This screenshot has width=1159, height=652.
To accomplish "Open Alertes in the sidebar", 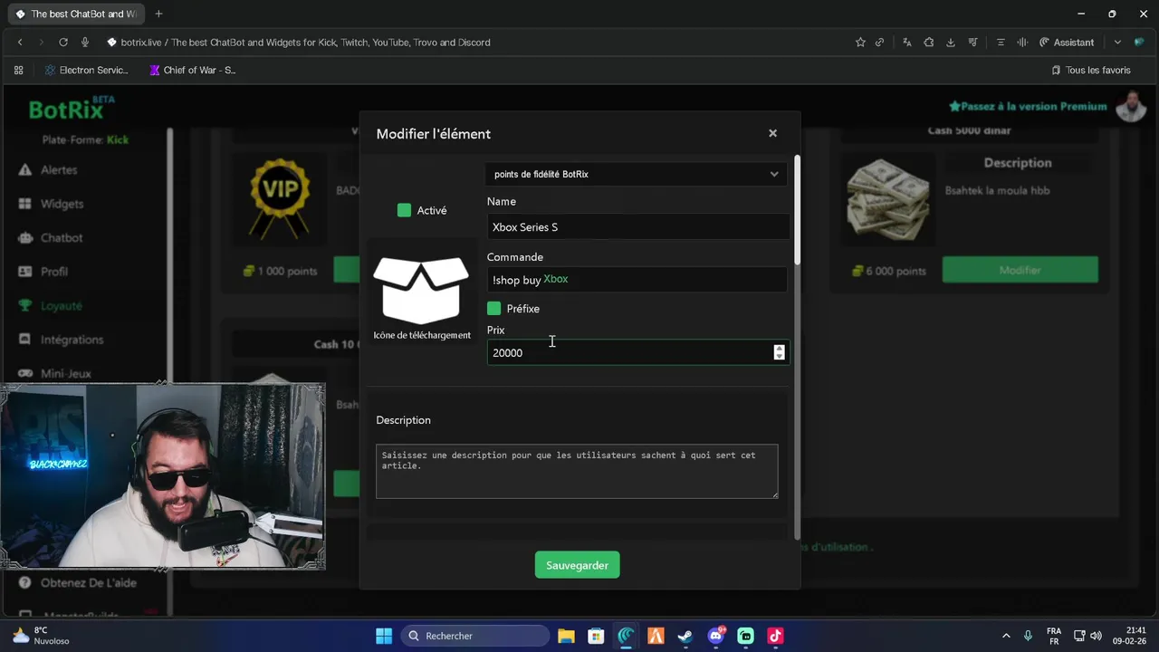I will pyautogui.click(x=59, y=170).
